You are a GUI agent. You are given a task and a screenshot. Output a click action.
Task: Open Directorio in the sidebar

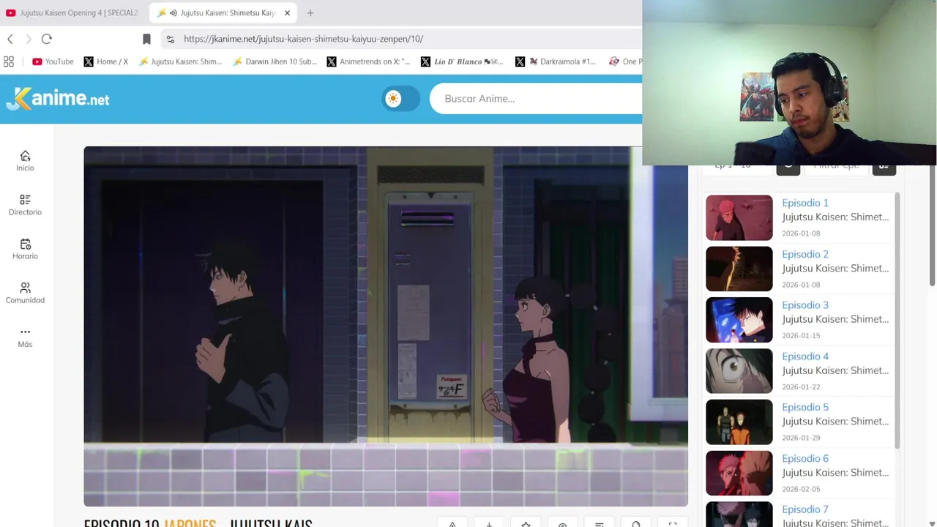pyautogui.click(x=25, y=204)
